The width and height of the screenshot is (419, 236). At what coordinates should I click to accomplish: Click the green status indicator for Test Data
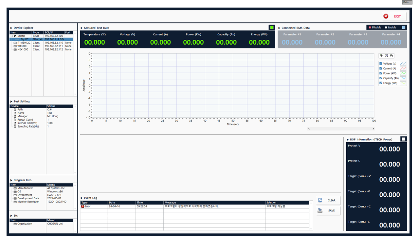[x=272, y=28]
